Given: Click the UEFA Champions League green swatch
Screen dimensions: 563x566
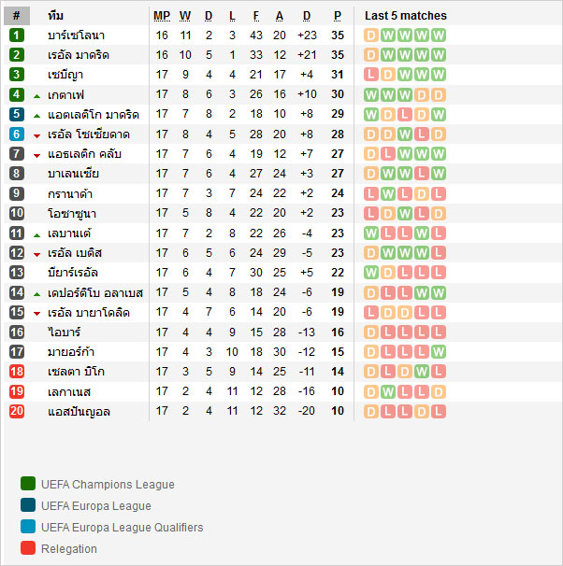Looking at the screenshot, I should tap(28, 484).
